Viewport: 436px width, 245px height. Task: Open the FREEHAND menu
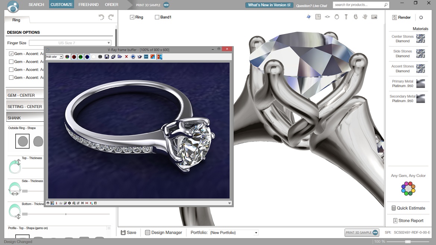[x=88, y=4]
